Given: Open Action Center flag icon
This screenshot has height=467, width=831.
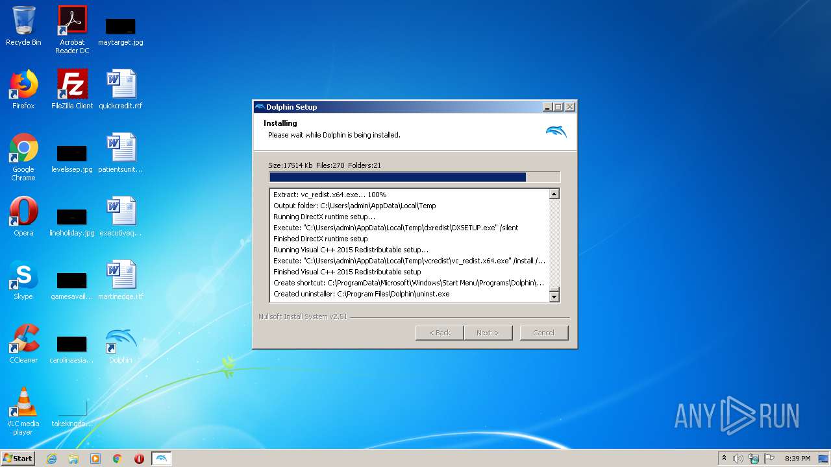Looking at the screenshot, I should point(769,459).
